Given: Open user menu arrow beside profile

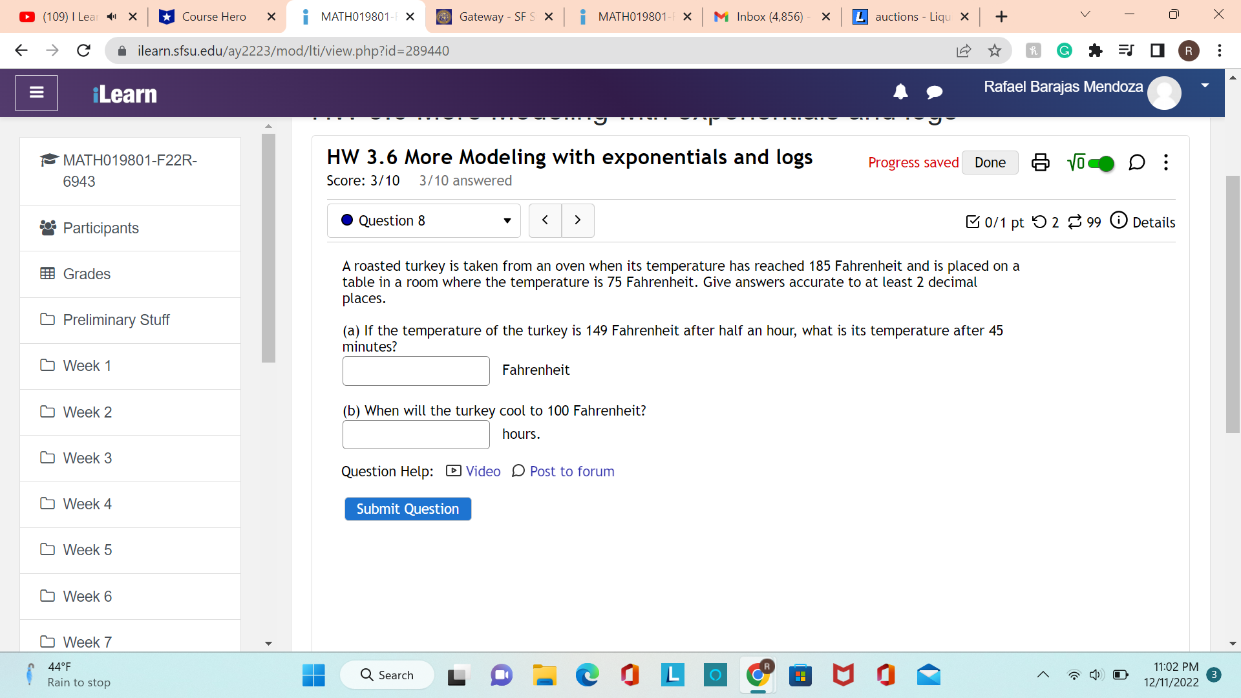Looking at the screenshot, I should pos(1205,86).
